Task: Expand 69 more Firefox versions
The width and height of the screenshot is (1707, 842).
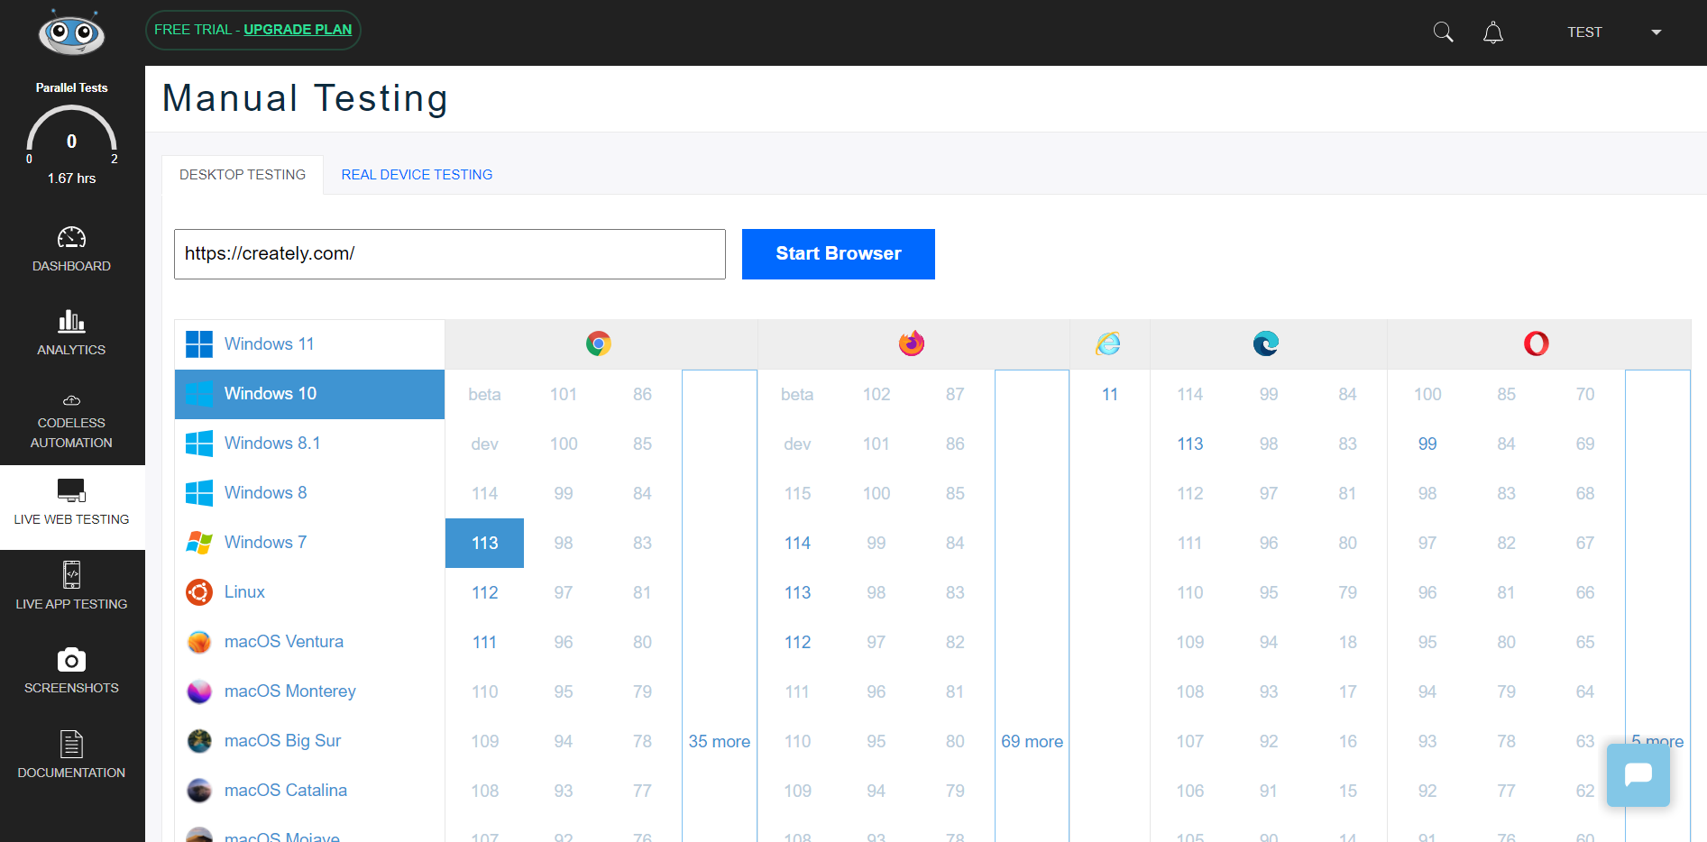Action: (x=1032, y=741)
